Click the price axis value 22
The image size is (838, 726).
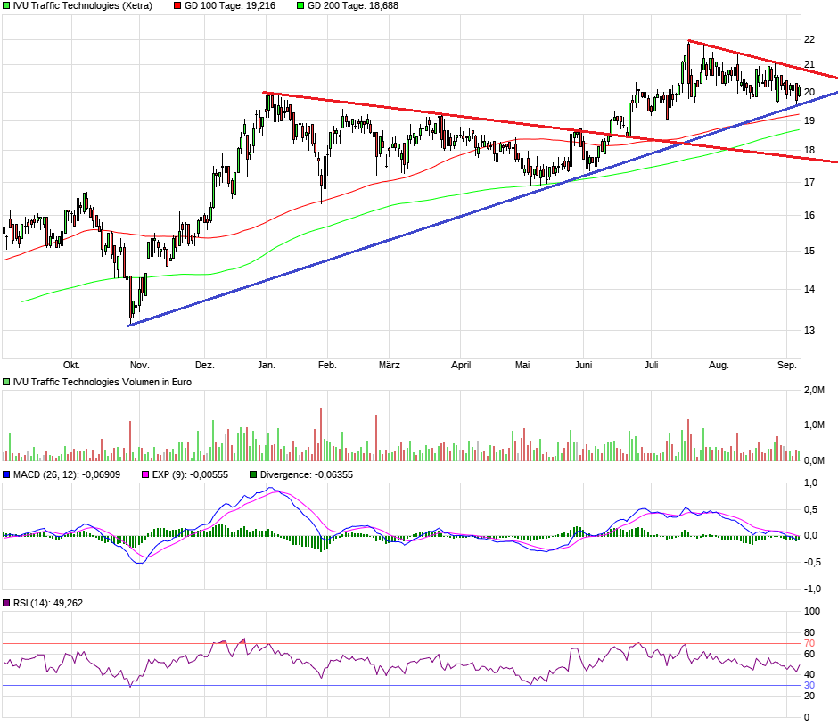pyautogui.click(x=809, y=39)
